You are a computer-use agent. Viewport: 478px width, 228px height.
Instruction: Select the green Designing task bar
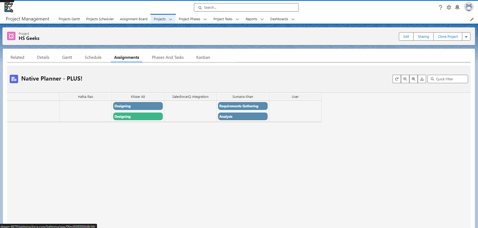[138, 116]
